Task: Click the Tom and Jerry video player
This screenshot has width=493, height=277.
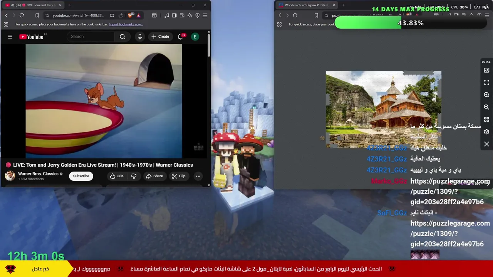Action: click(104, 101)
